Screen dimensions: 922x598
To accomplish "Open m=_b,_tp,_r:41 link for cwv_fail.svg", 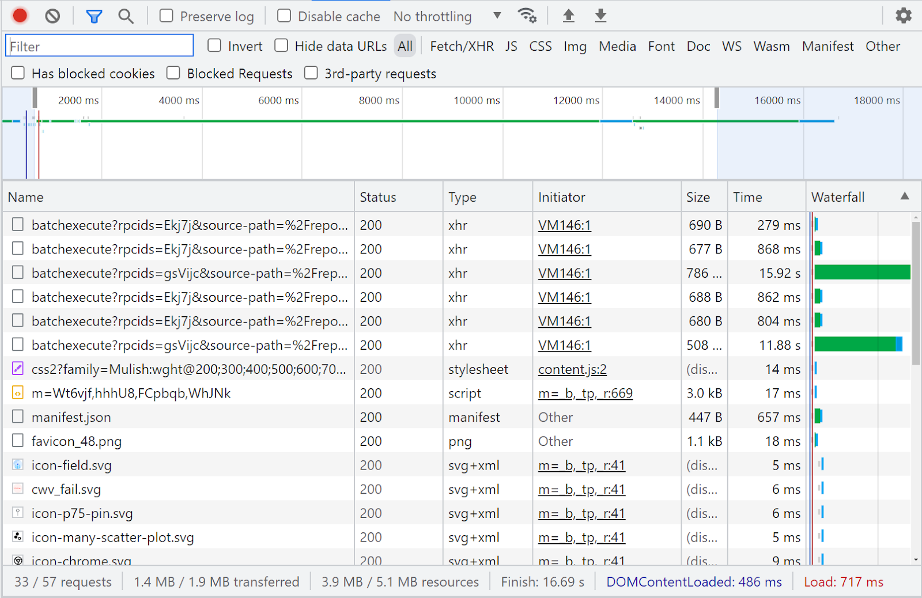I will (x=581, y=489).
